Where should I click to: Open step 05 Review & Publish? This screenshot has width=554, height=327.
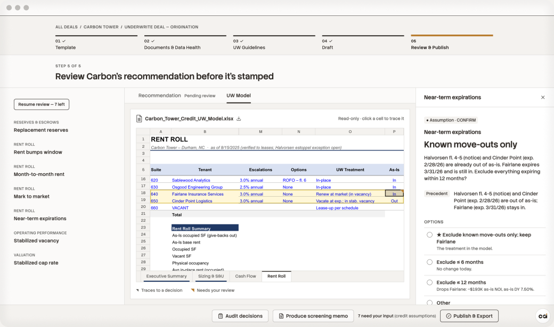click(452, 43)
